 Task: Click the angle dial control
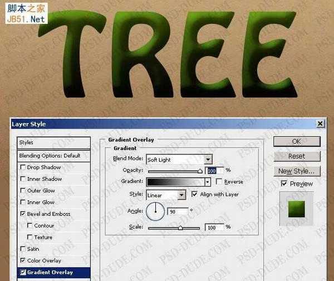tap(155, 211)
